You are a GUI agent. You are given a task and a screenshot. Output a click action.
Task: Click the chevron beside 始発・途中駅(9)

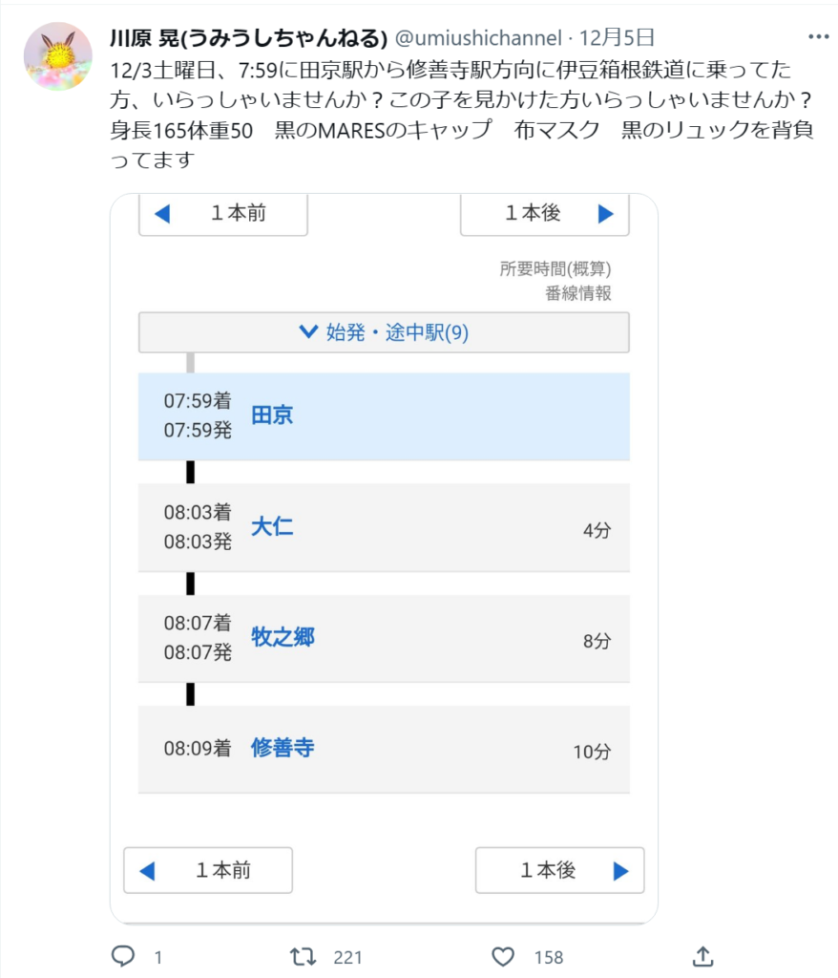tap(308, 331)
